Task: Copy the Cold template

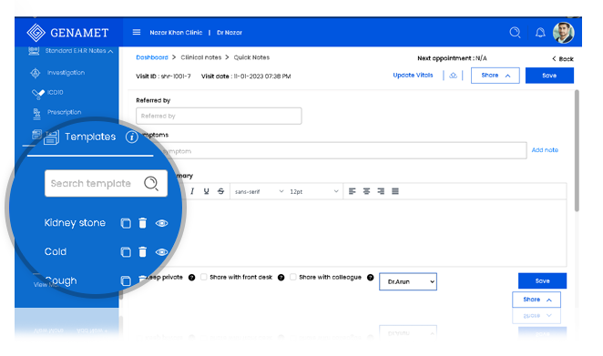Action: click(x=126, y=252)
